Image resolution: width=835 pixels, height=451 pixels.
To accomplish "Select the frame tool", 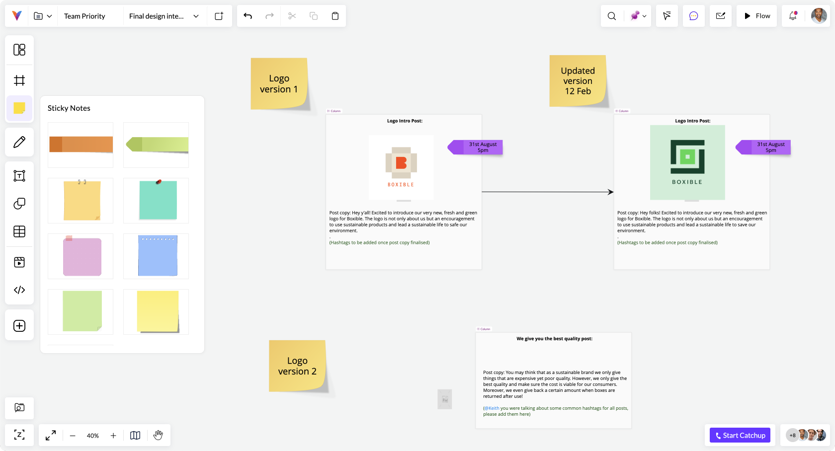I will point(19,80).
